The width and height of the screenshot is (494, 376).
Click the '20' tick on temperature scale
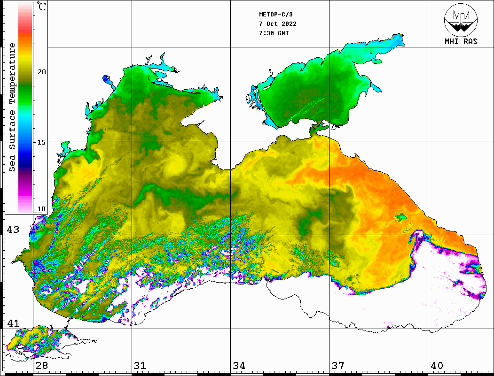coord(41,72)
